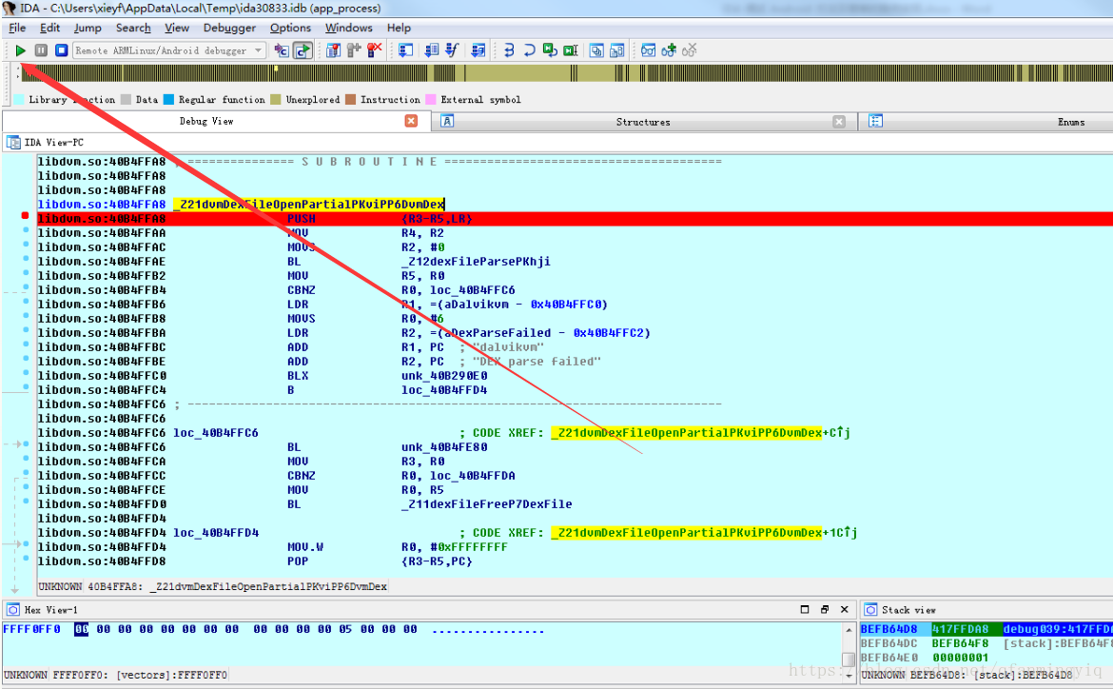Click the Terminate process stop button
1113x689 pixels.
[62, 50]
